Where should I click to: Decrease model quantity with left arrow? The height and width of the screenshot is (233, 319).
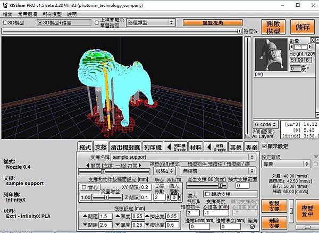click(292, 47)
